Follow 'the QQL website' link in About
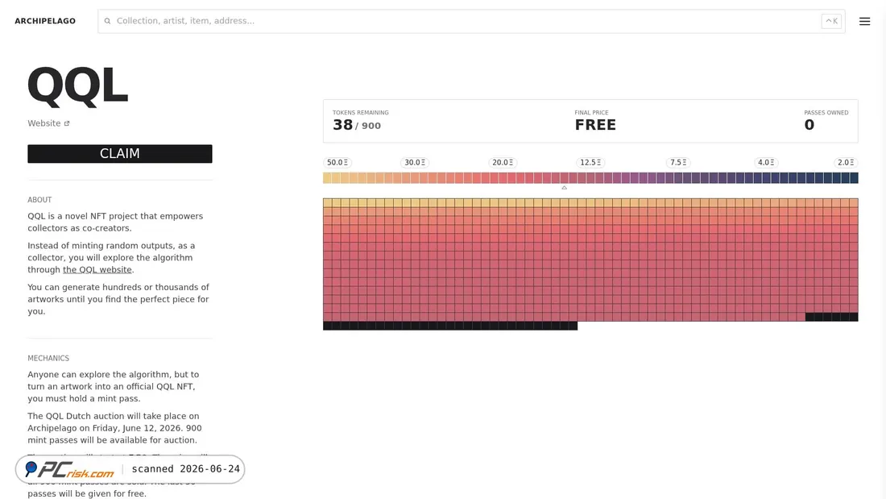 coord(97,269)
